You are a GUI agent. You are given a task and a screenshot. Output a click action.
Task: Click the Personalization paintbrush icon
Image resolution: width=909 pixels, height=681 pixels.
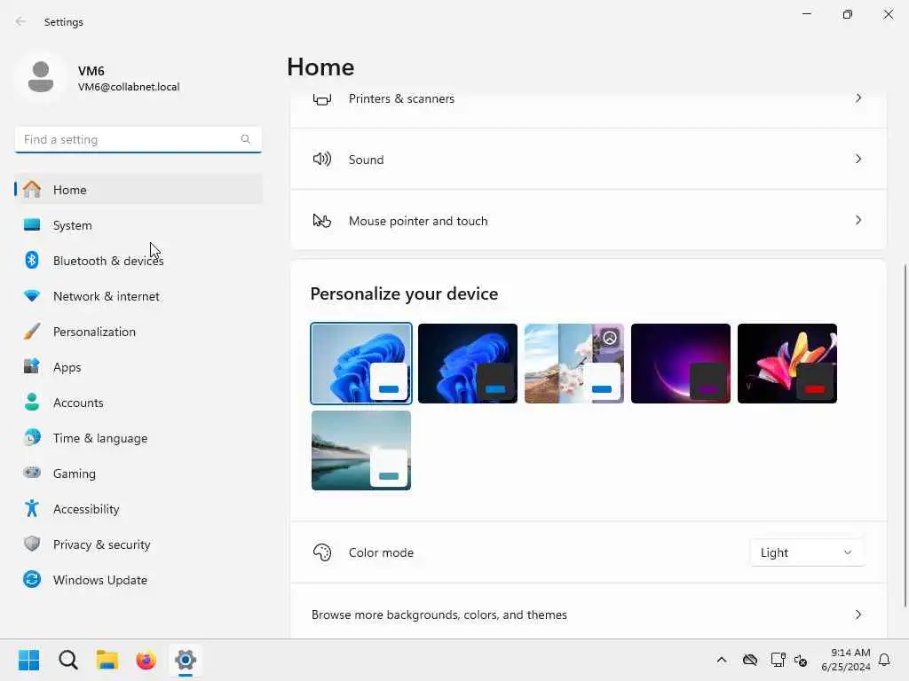(x=32, y=332)
